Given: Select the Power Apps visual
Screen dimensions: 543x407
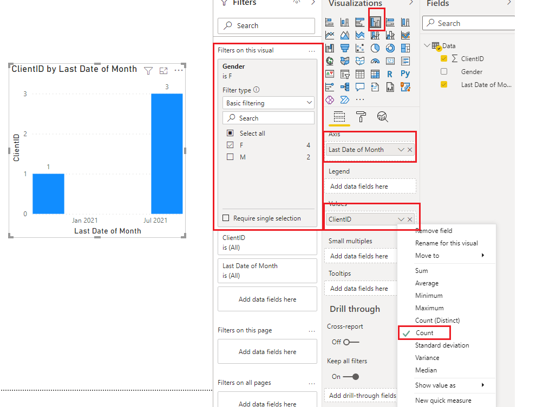Looking at the screenshot, I should point(330,100).
